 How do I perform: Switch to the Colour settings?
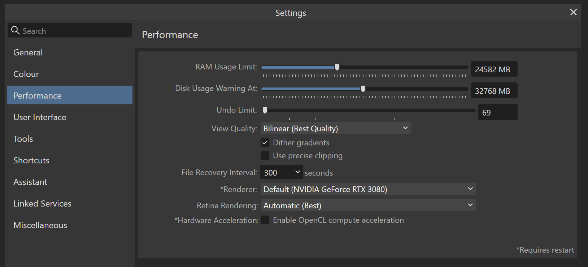click(26, 74)
